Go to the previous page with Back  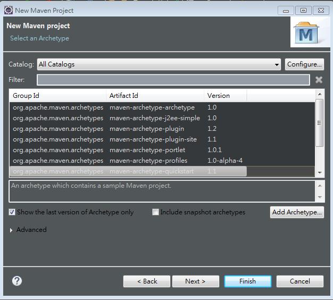tap(147, 281)
